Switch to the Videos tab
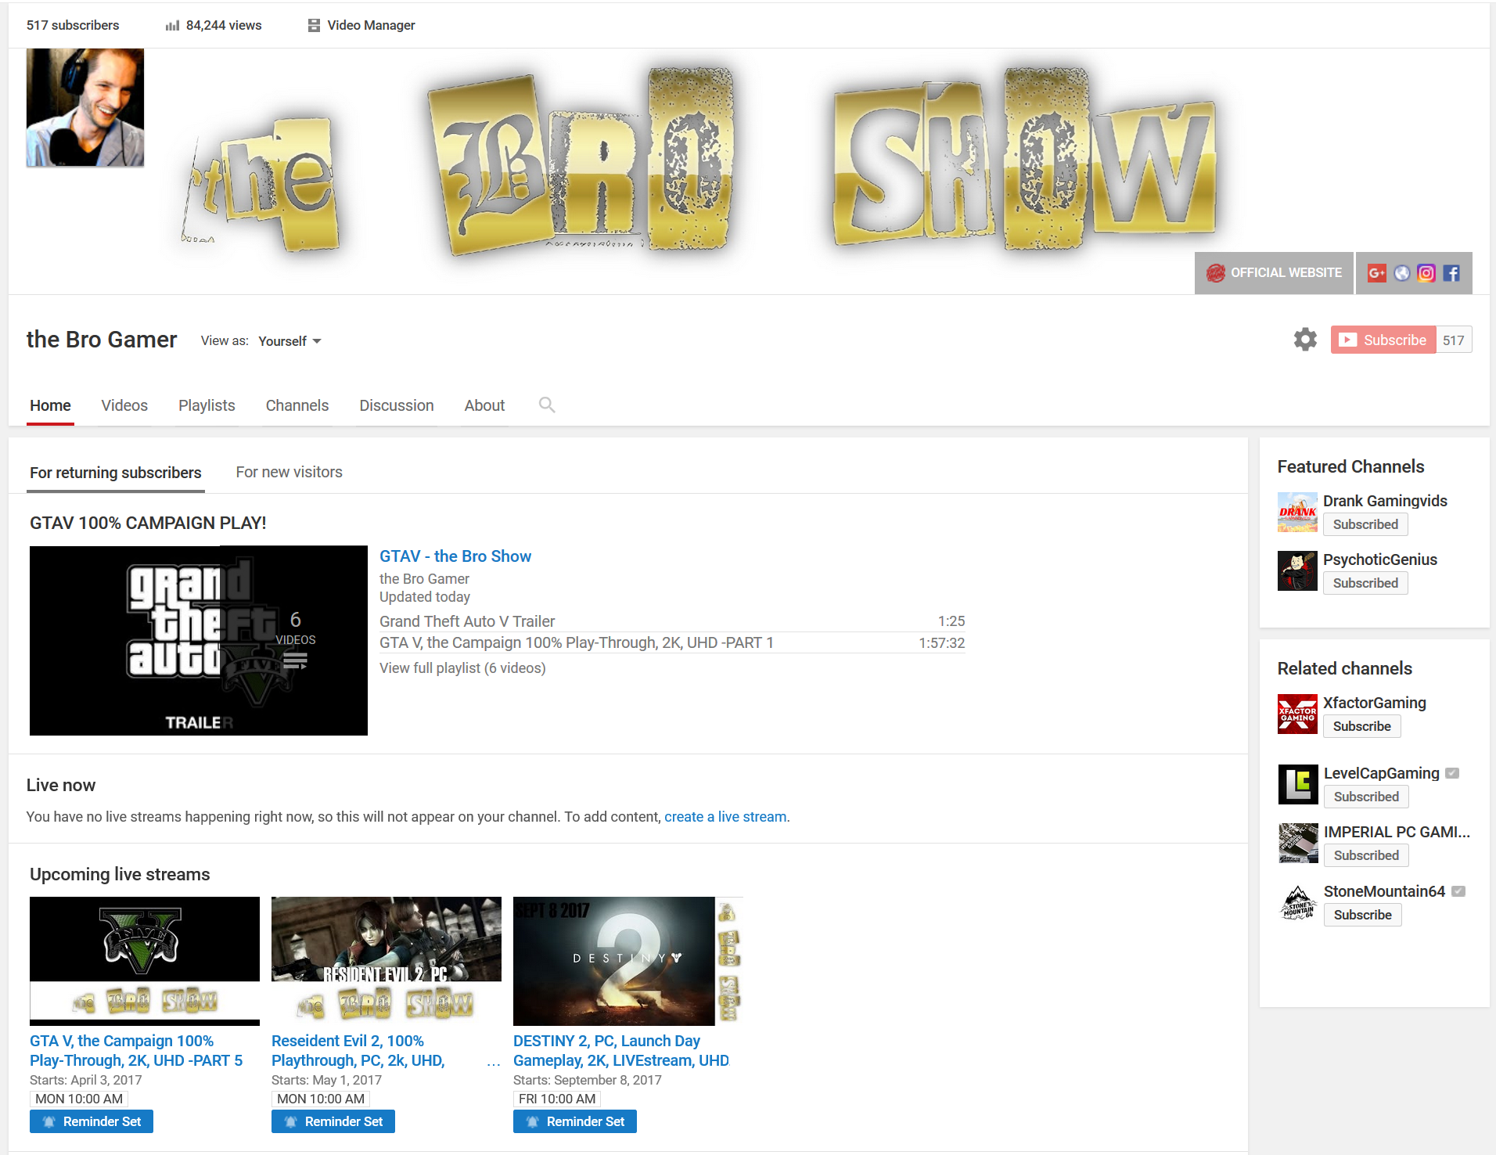 124,405
